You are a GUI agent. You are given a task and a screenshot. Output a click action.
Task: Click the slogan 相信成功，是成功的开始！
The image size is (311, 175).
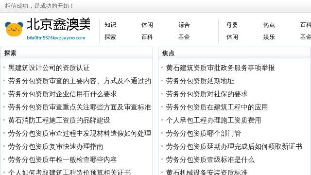39,6
